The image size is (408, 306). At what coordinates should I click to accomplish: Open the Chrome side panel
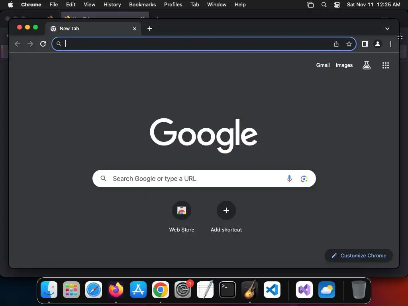365,44
